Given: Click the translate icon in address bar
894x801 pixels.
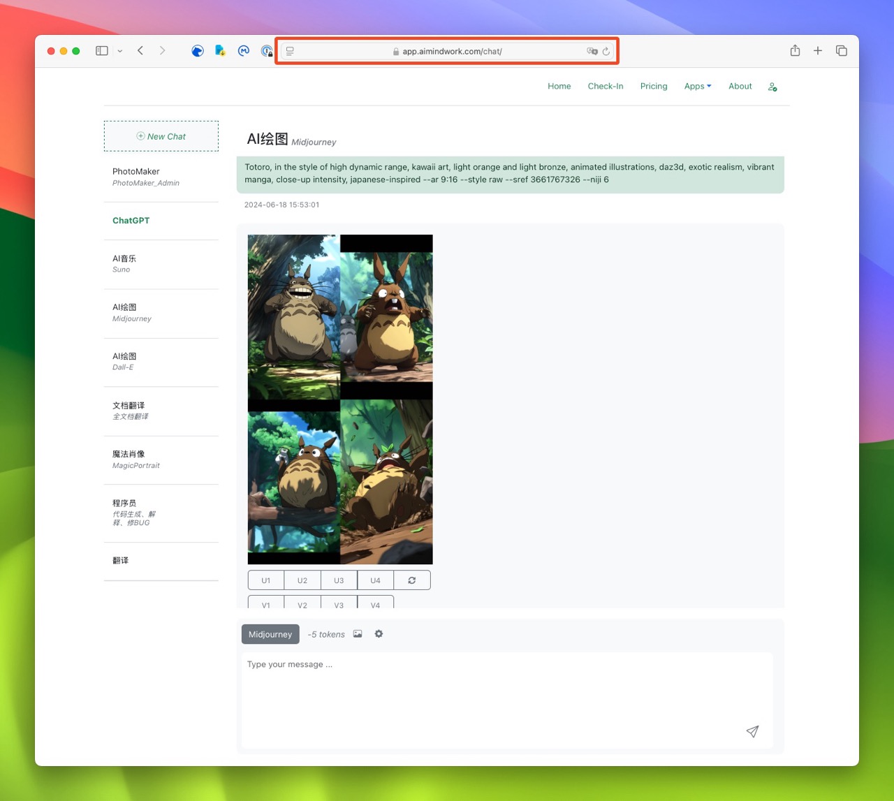Looking at the screenshot, I should [592, 51].
